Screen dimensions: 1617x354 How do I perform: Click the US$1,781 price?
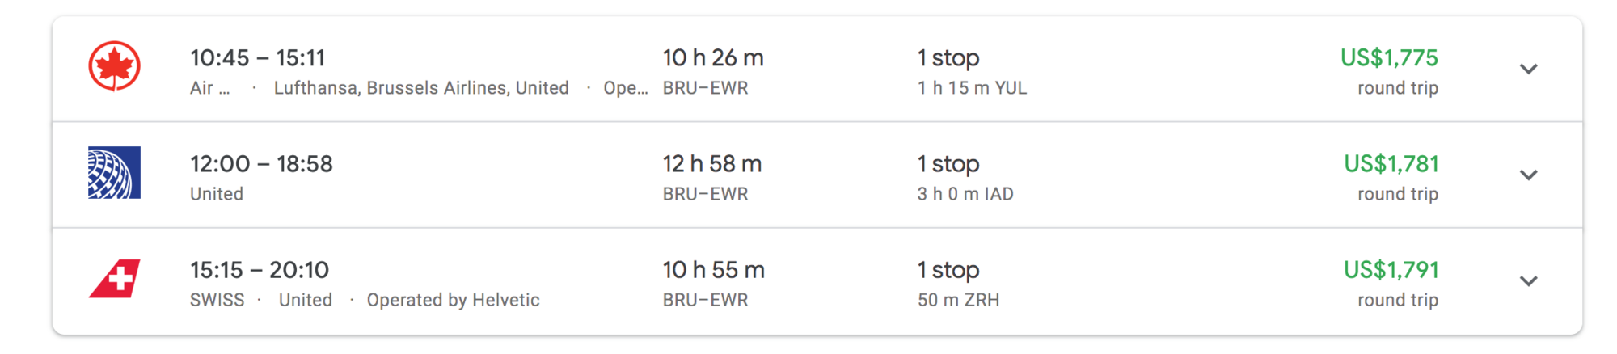(1391, 164)
